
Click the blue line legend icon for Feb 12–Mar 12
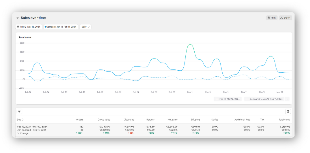(217, 99)
